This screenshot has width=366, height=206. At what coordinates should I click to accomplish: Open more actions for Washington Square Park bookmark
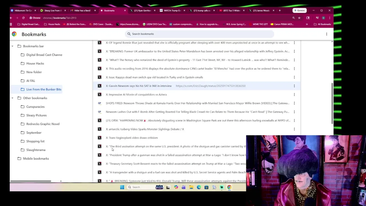point(294,120)
